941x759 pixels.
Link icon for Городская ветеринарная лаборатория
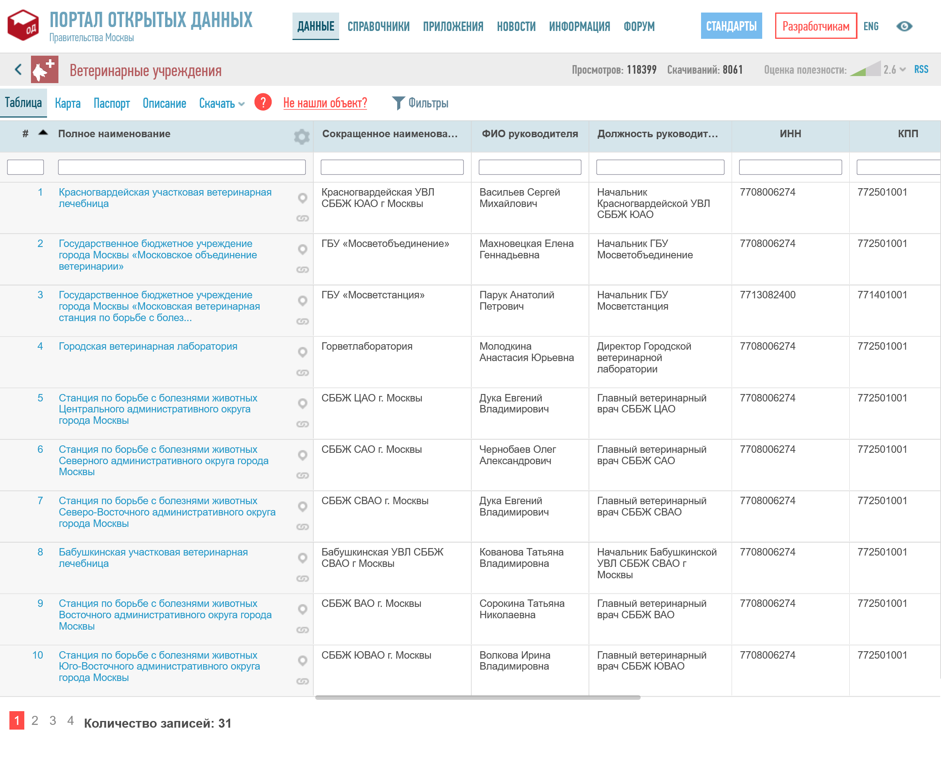pos(303,372)
